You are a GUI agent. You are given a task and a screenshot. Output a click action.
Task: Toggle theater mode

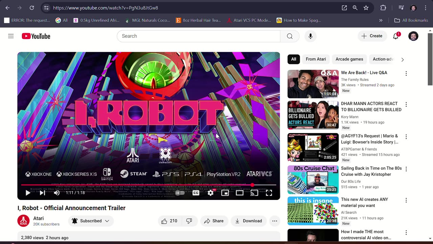click(240, 193)
